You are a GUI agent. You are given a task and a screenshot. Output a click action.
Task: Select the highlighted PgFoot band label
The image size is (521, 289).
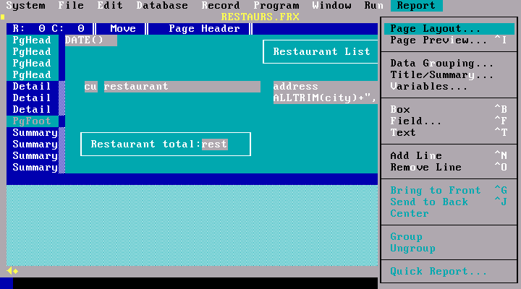[x=32, y=121]
